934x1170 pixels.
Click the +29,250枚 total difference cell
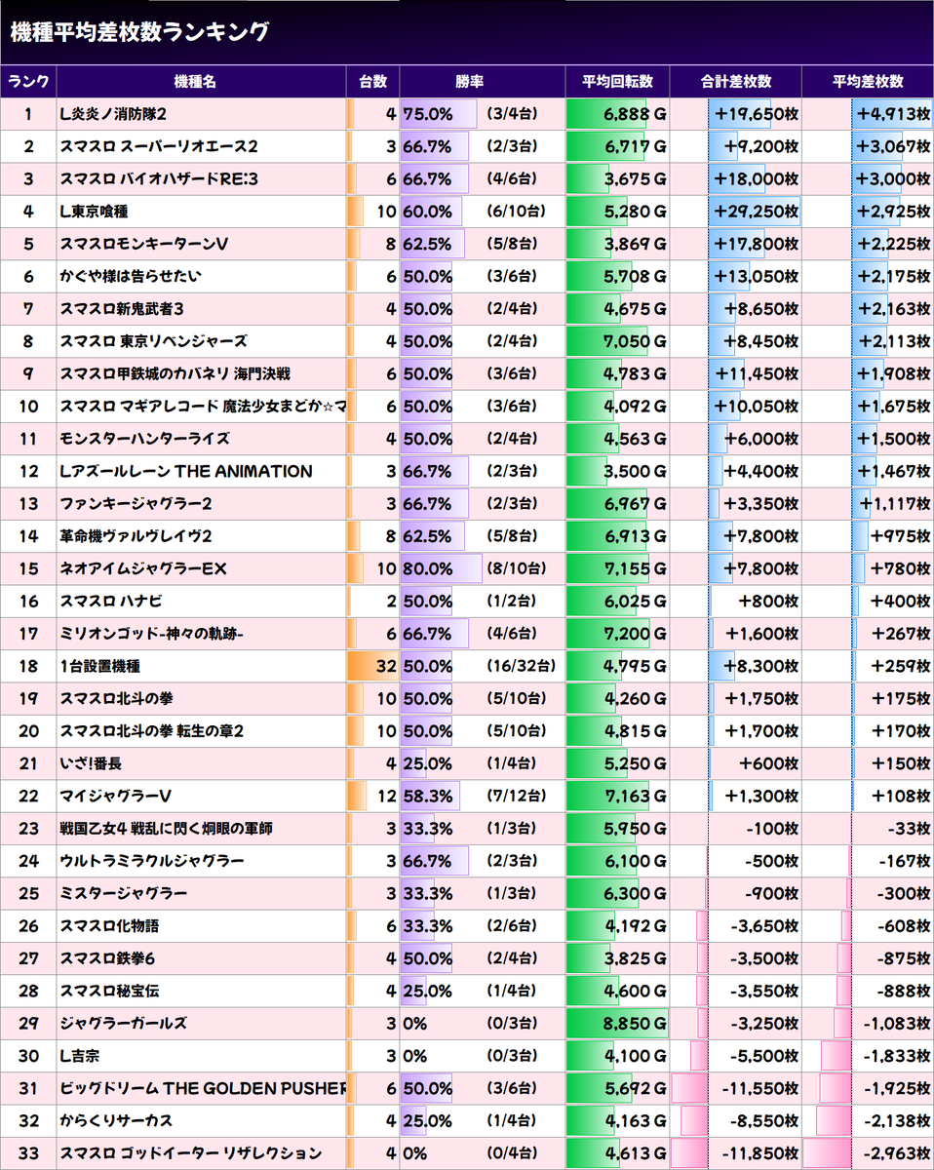click(735, 212)
